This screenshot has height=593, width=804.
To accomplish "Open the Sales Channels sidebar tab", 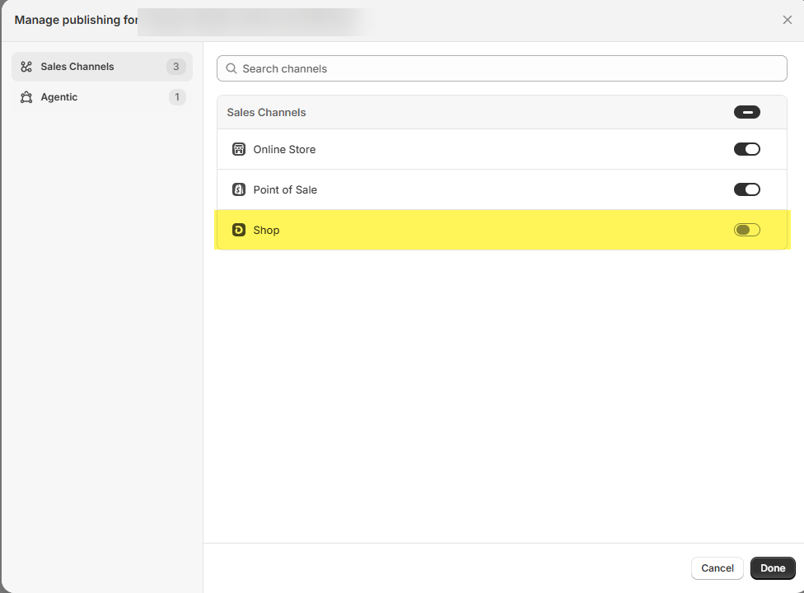I will [102, 67].
